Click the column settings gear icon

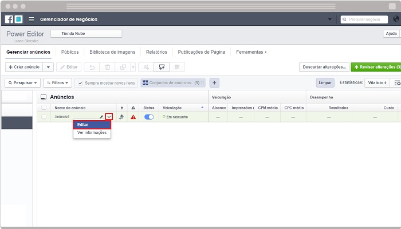397,83
